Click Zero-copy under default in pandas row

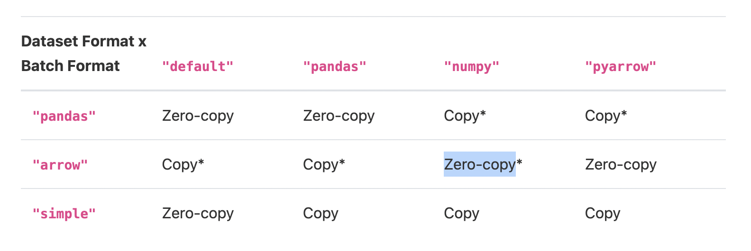(198, 116)
